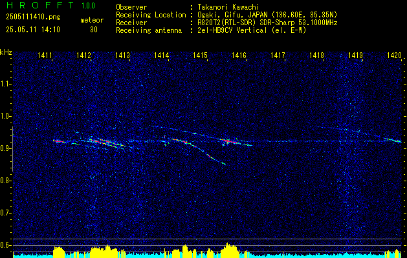Click the Observer field label

pyautogui.click(x=131, y=7)
